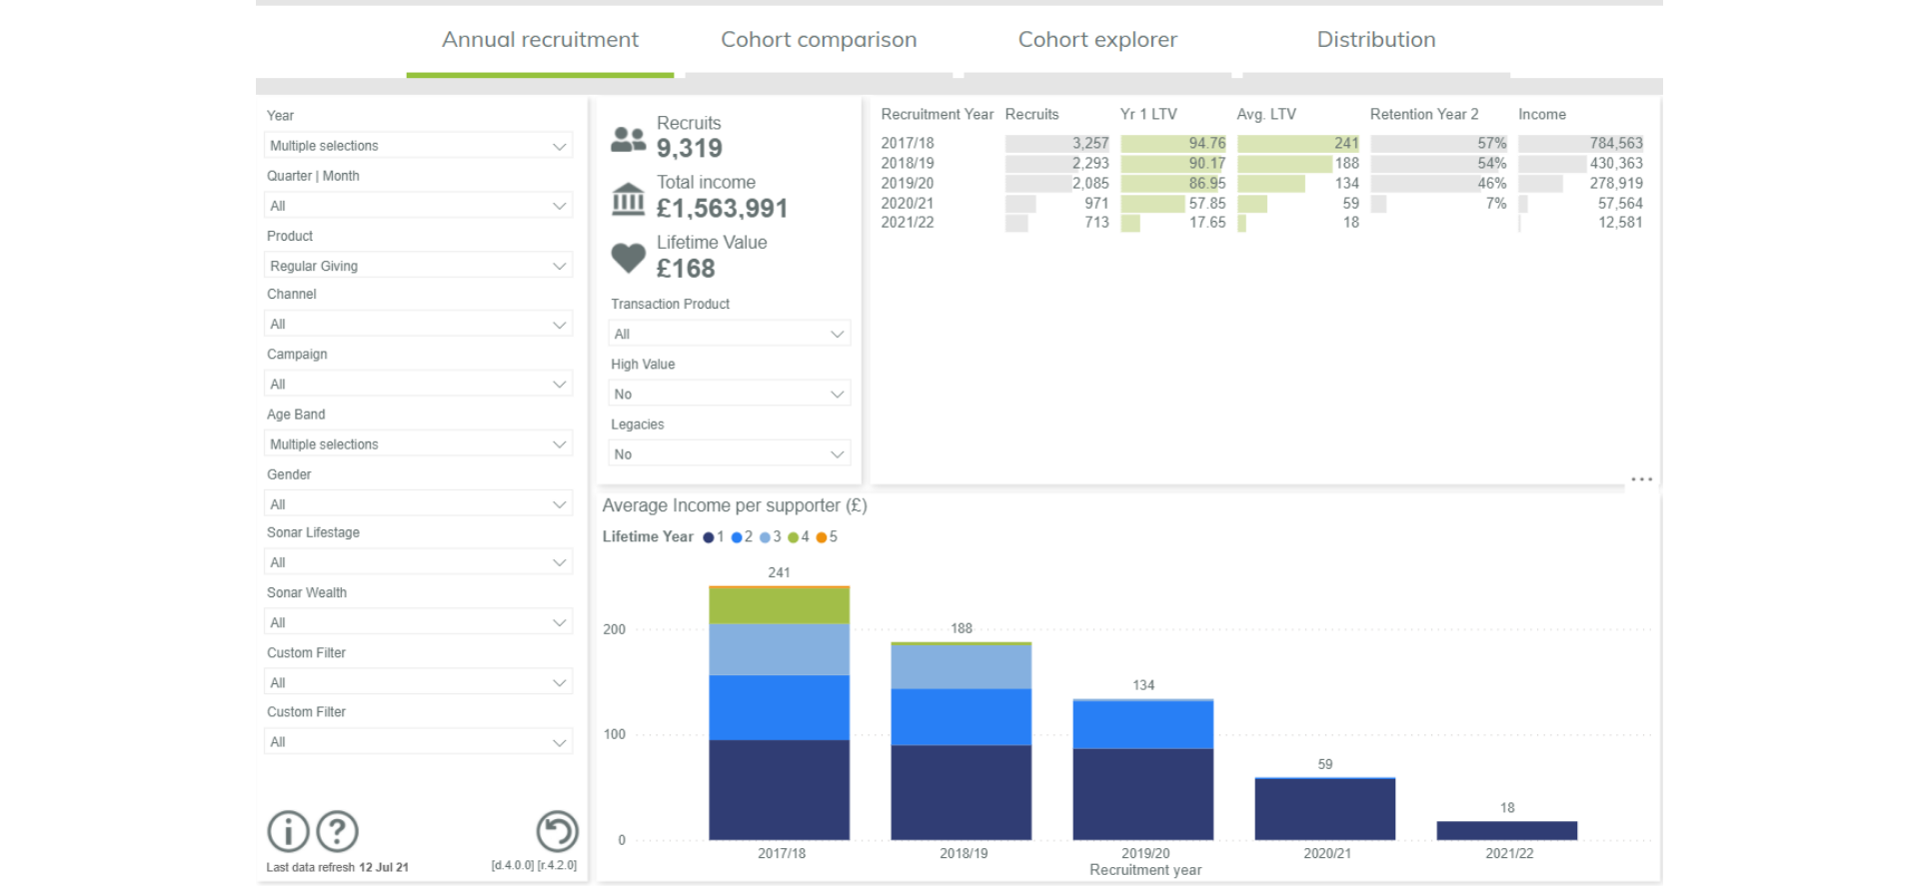Click the Recruits people icon

point(629,139)
